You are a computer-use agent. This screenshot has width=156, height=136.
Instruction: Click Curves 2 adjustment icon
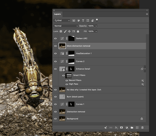coord(62,61)
